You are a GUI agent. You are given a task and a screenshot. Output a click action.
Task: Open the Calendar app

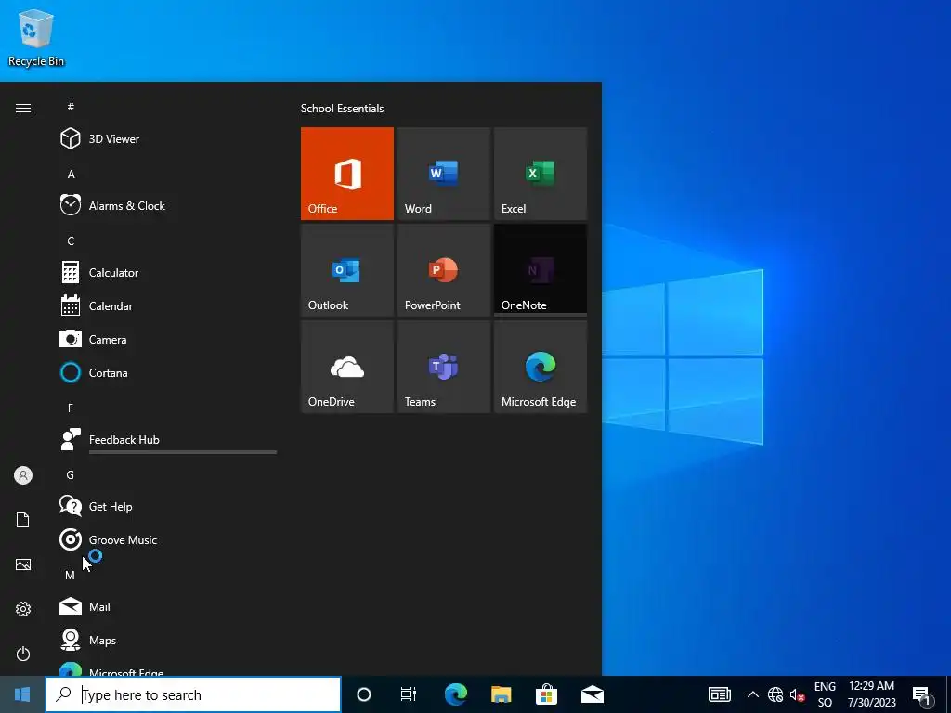click(x=167, y=305)
